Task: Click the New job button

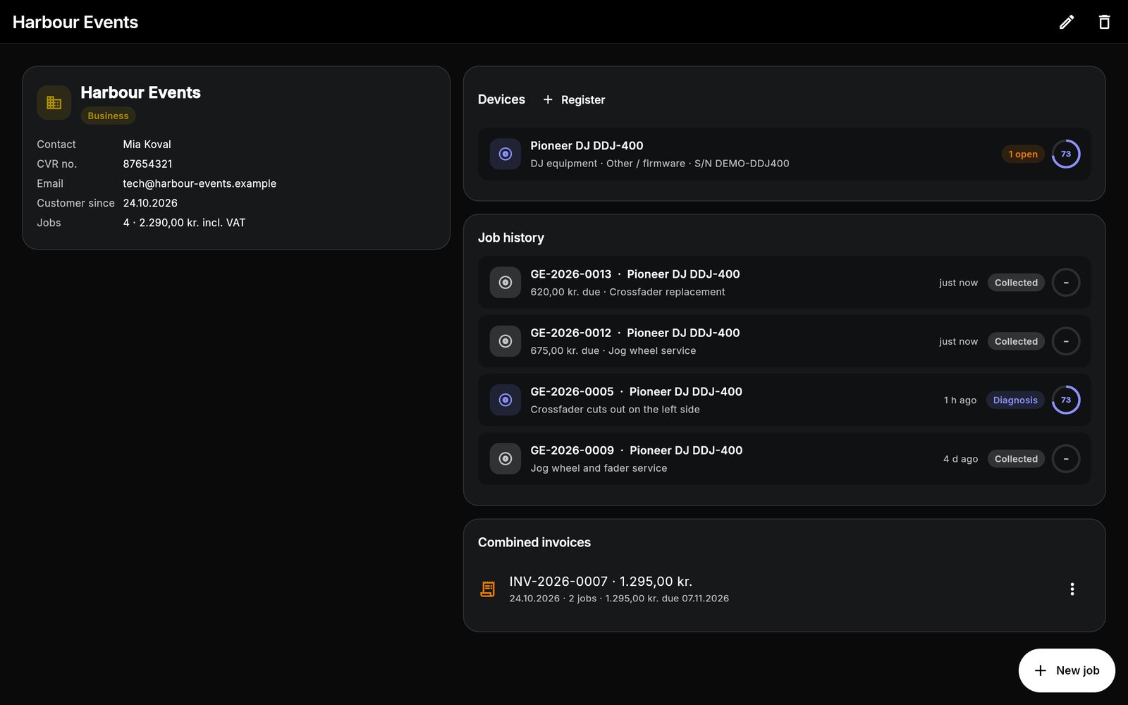Action: tap(1067, 670)
